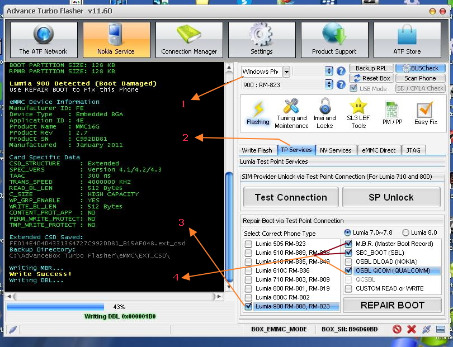453x347 pixels.
Task: Click SP Unlock button
Action: [x=391, y=197]
